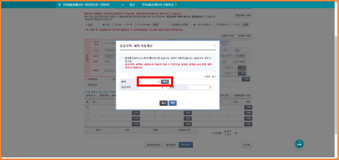Screen dimensions: 339x160
Task: Click the 발급보류 button
Action: point(171,145)
